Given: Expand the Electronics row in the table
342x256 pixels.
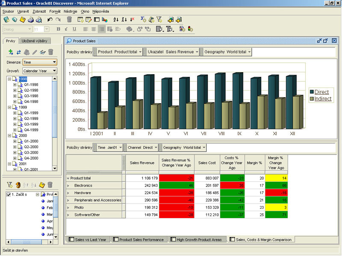Looking at the screenshot, I should [x=68, y=186].
